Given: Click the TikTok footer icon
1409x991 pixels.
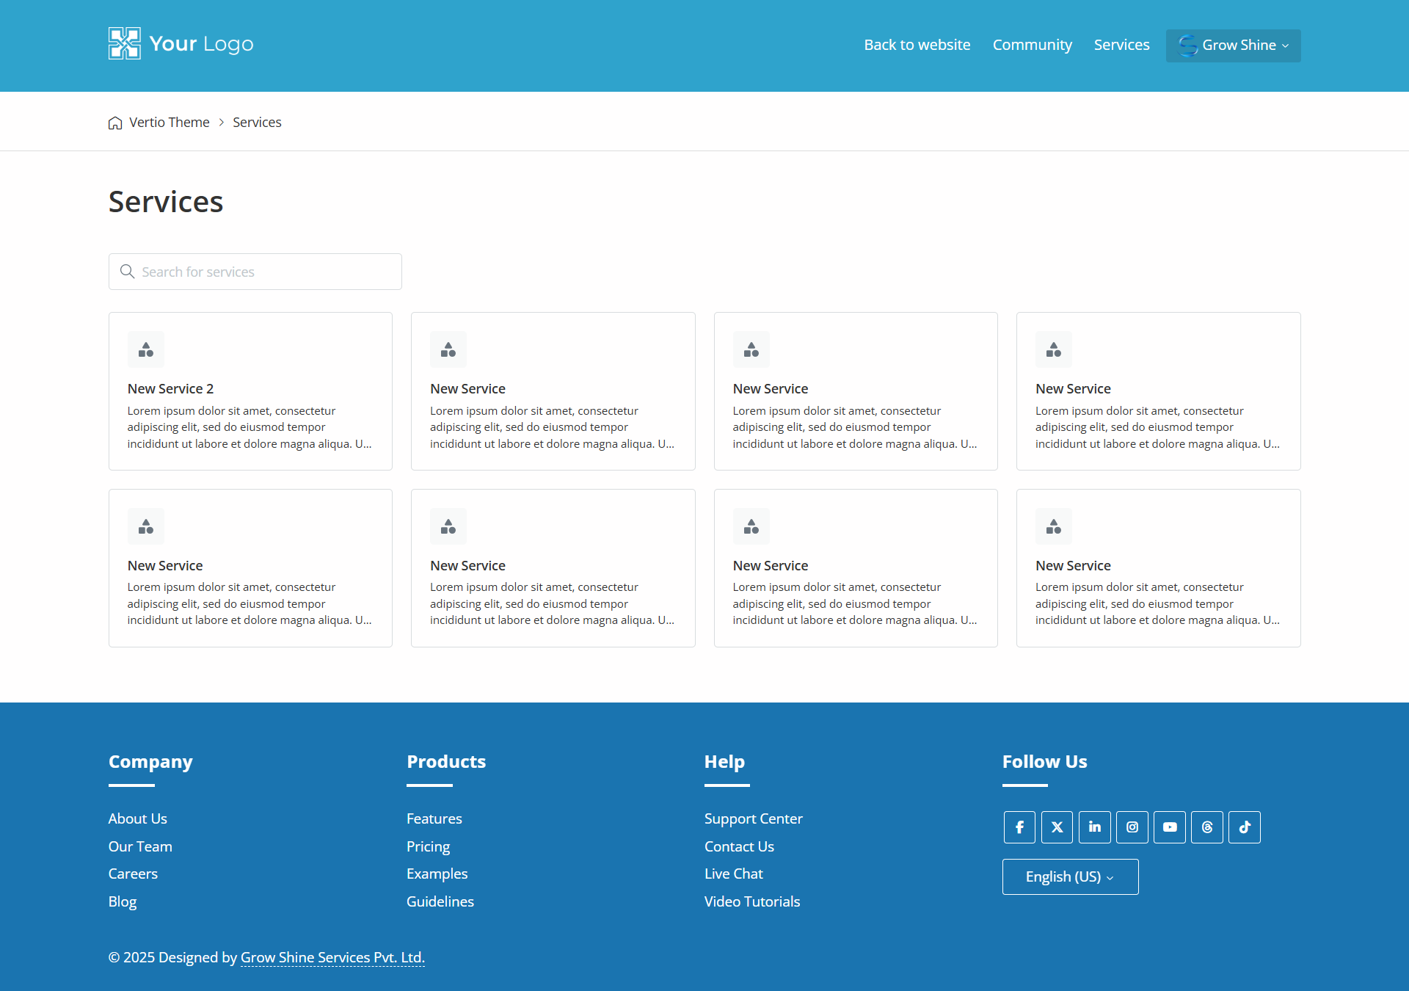Looking at the screenshot, I should (x=1245, y=827).
